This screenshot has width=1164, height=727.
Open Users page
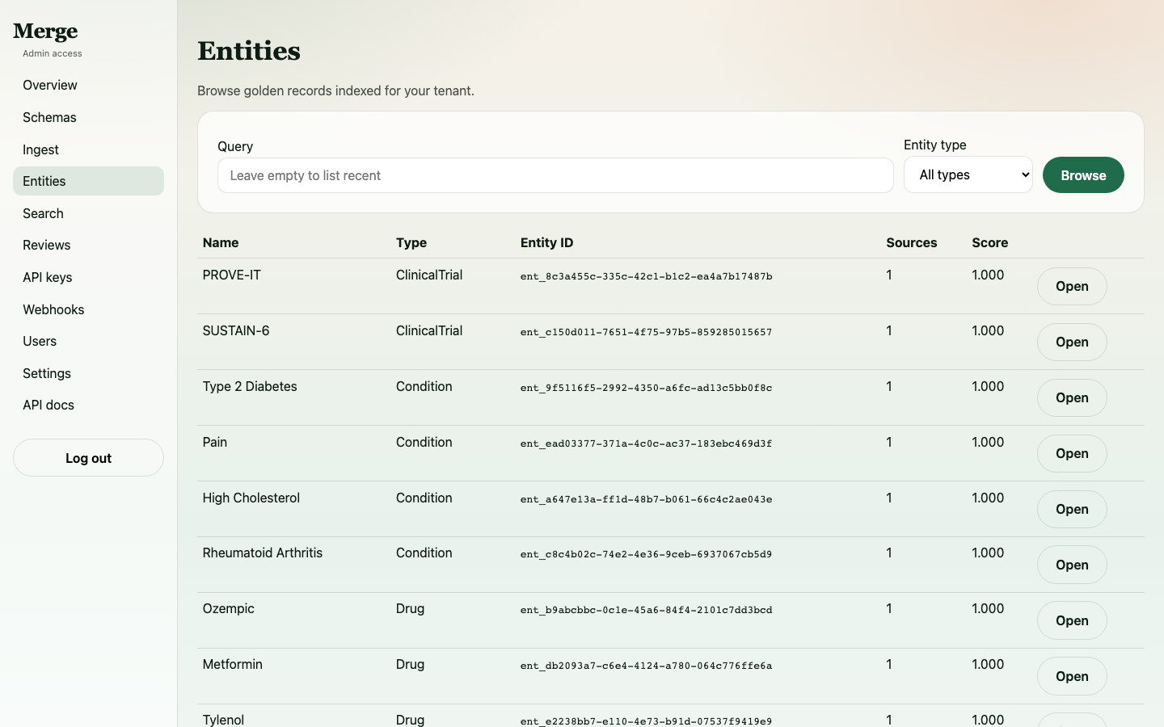88,341
